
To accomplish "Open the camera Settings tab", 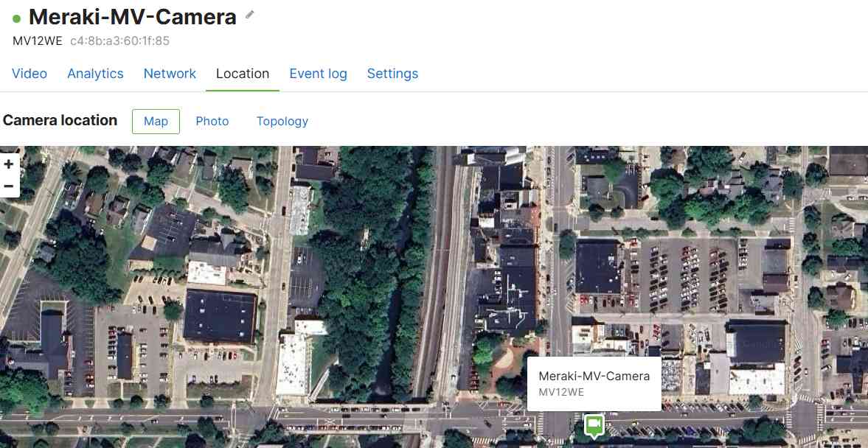I will (x=392, y=74).
